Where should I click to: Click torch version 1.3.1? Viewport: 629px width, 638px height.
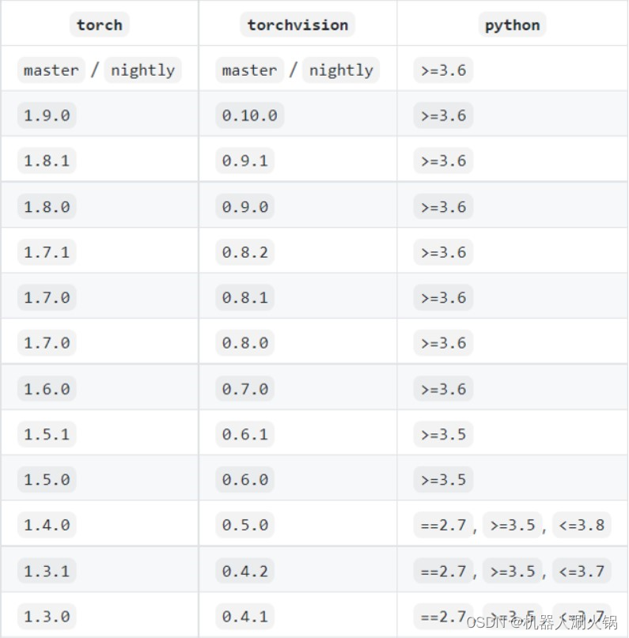click(47, 572)
